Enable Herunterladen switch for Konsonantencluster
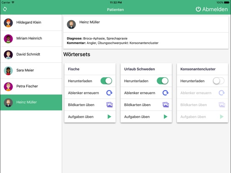Screen dimensions: 231x173 218,81
